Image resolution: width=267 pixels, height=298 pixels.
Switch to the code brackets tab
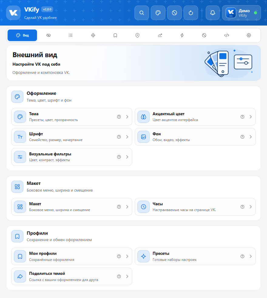pyautogui.click(x=227, y=35)
